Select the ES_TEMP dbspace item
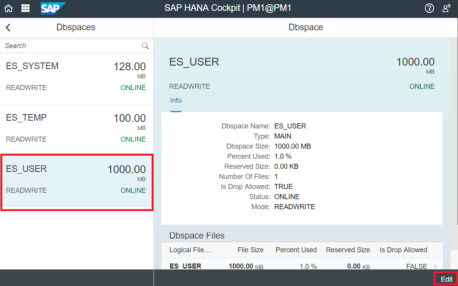The width and height of the screenshot is (458, 286). tap(76, 130)
